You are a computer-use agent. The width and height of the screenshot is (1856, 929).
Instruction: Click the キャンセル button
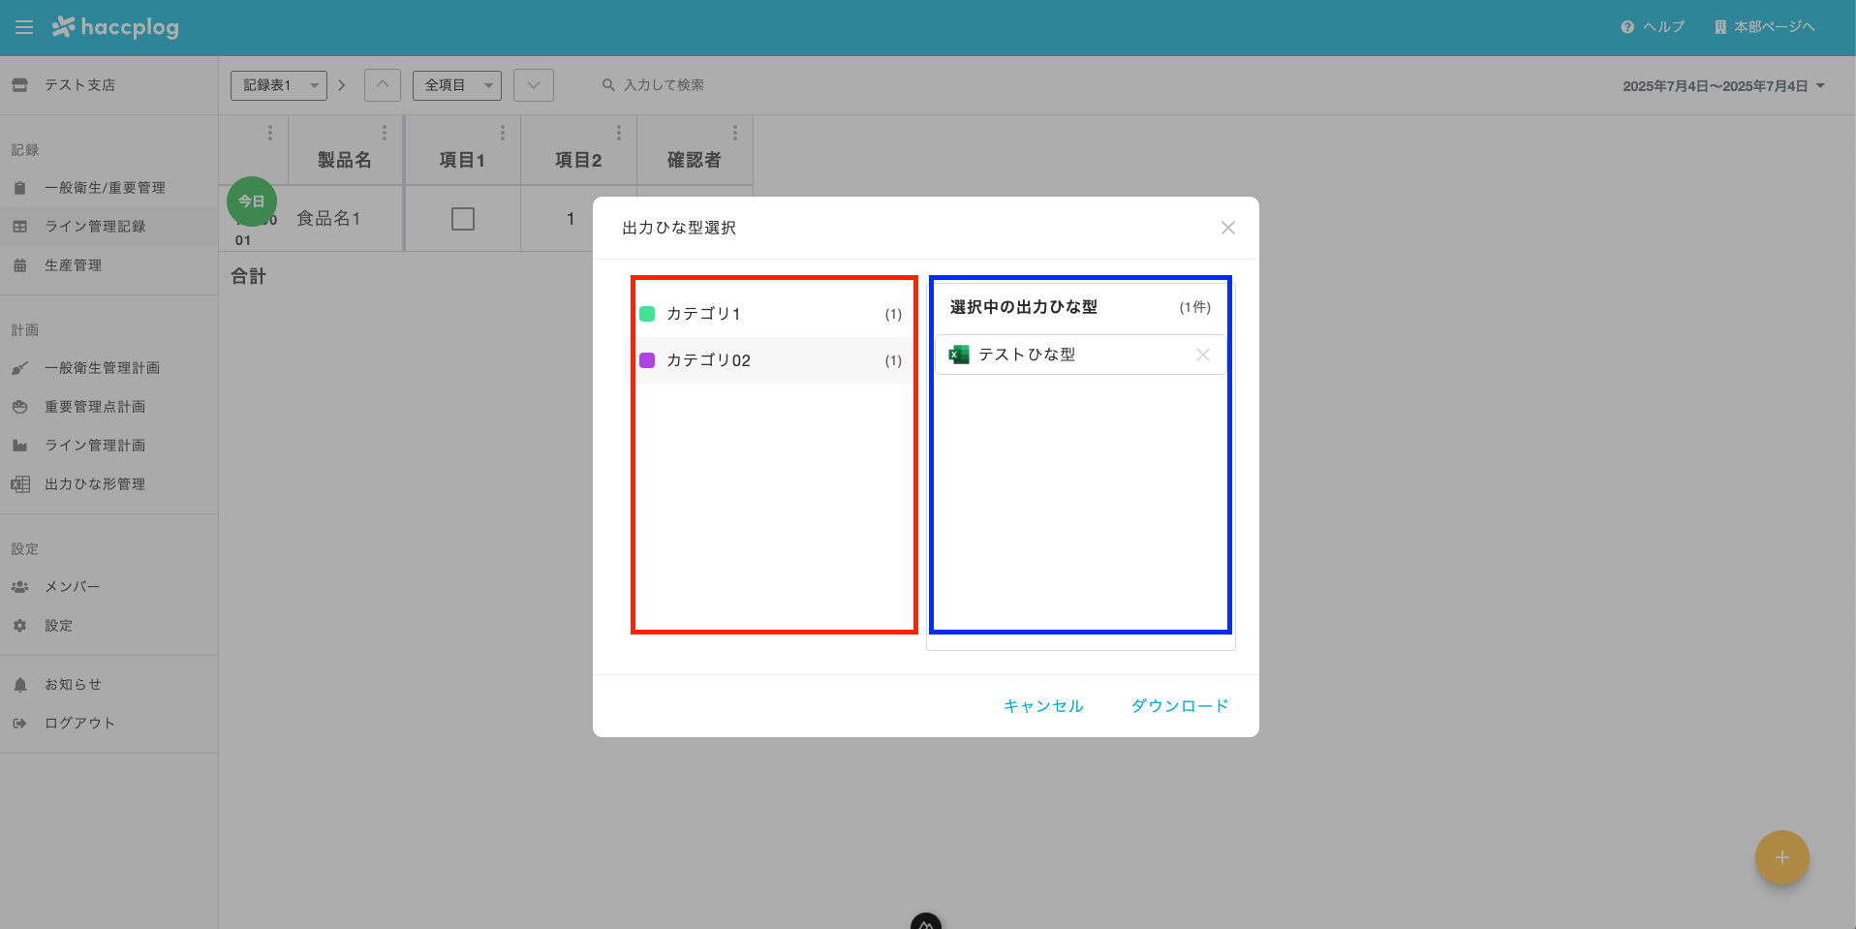[x=1043, y=705]
